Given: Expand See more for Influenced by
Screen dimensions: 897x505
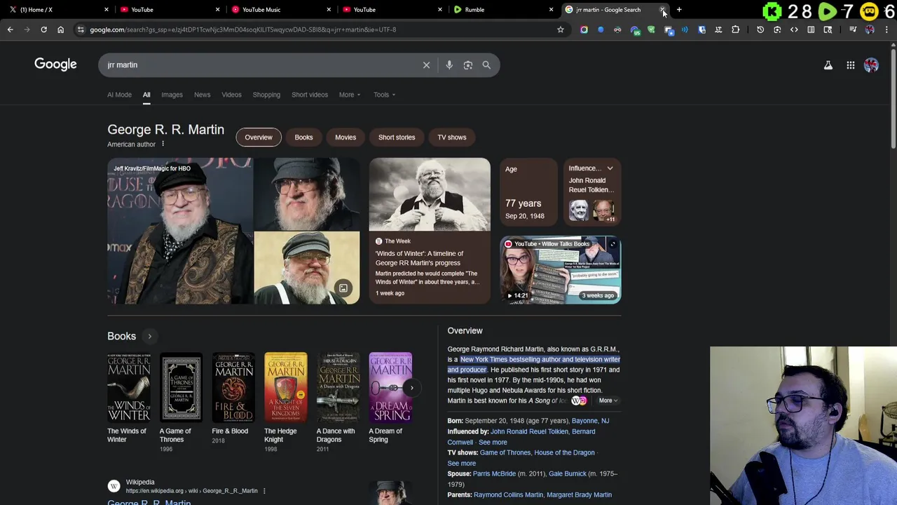Looking at the screenshot, I should click(x=493, y=443).
